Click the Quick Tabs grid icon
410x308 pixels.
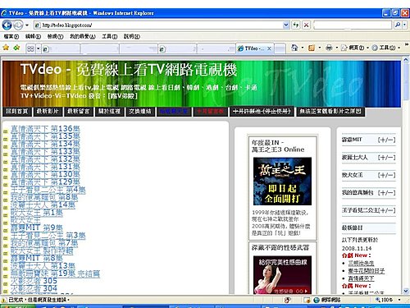(x=30, y=48)
